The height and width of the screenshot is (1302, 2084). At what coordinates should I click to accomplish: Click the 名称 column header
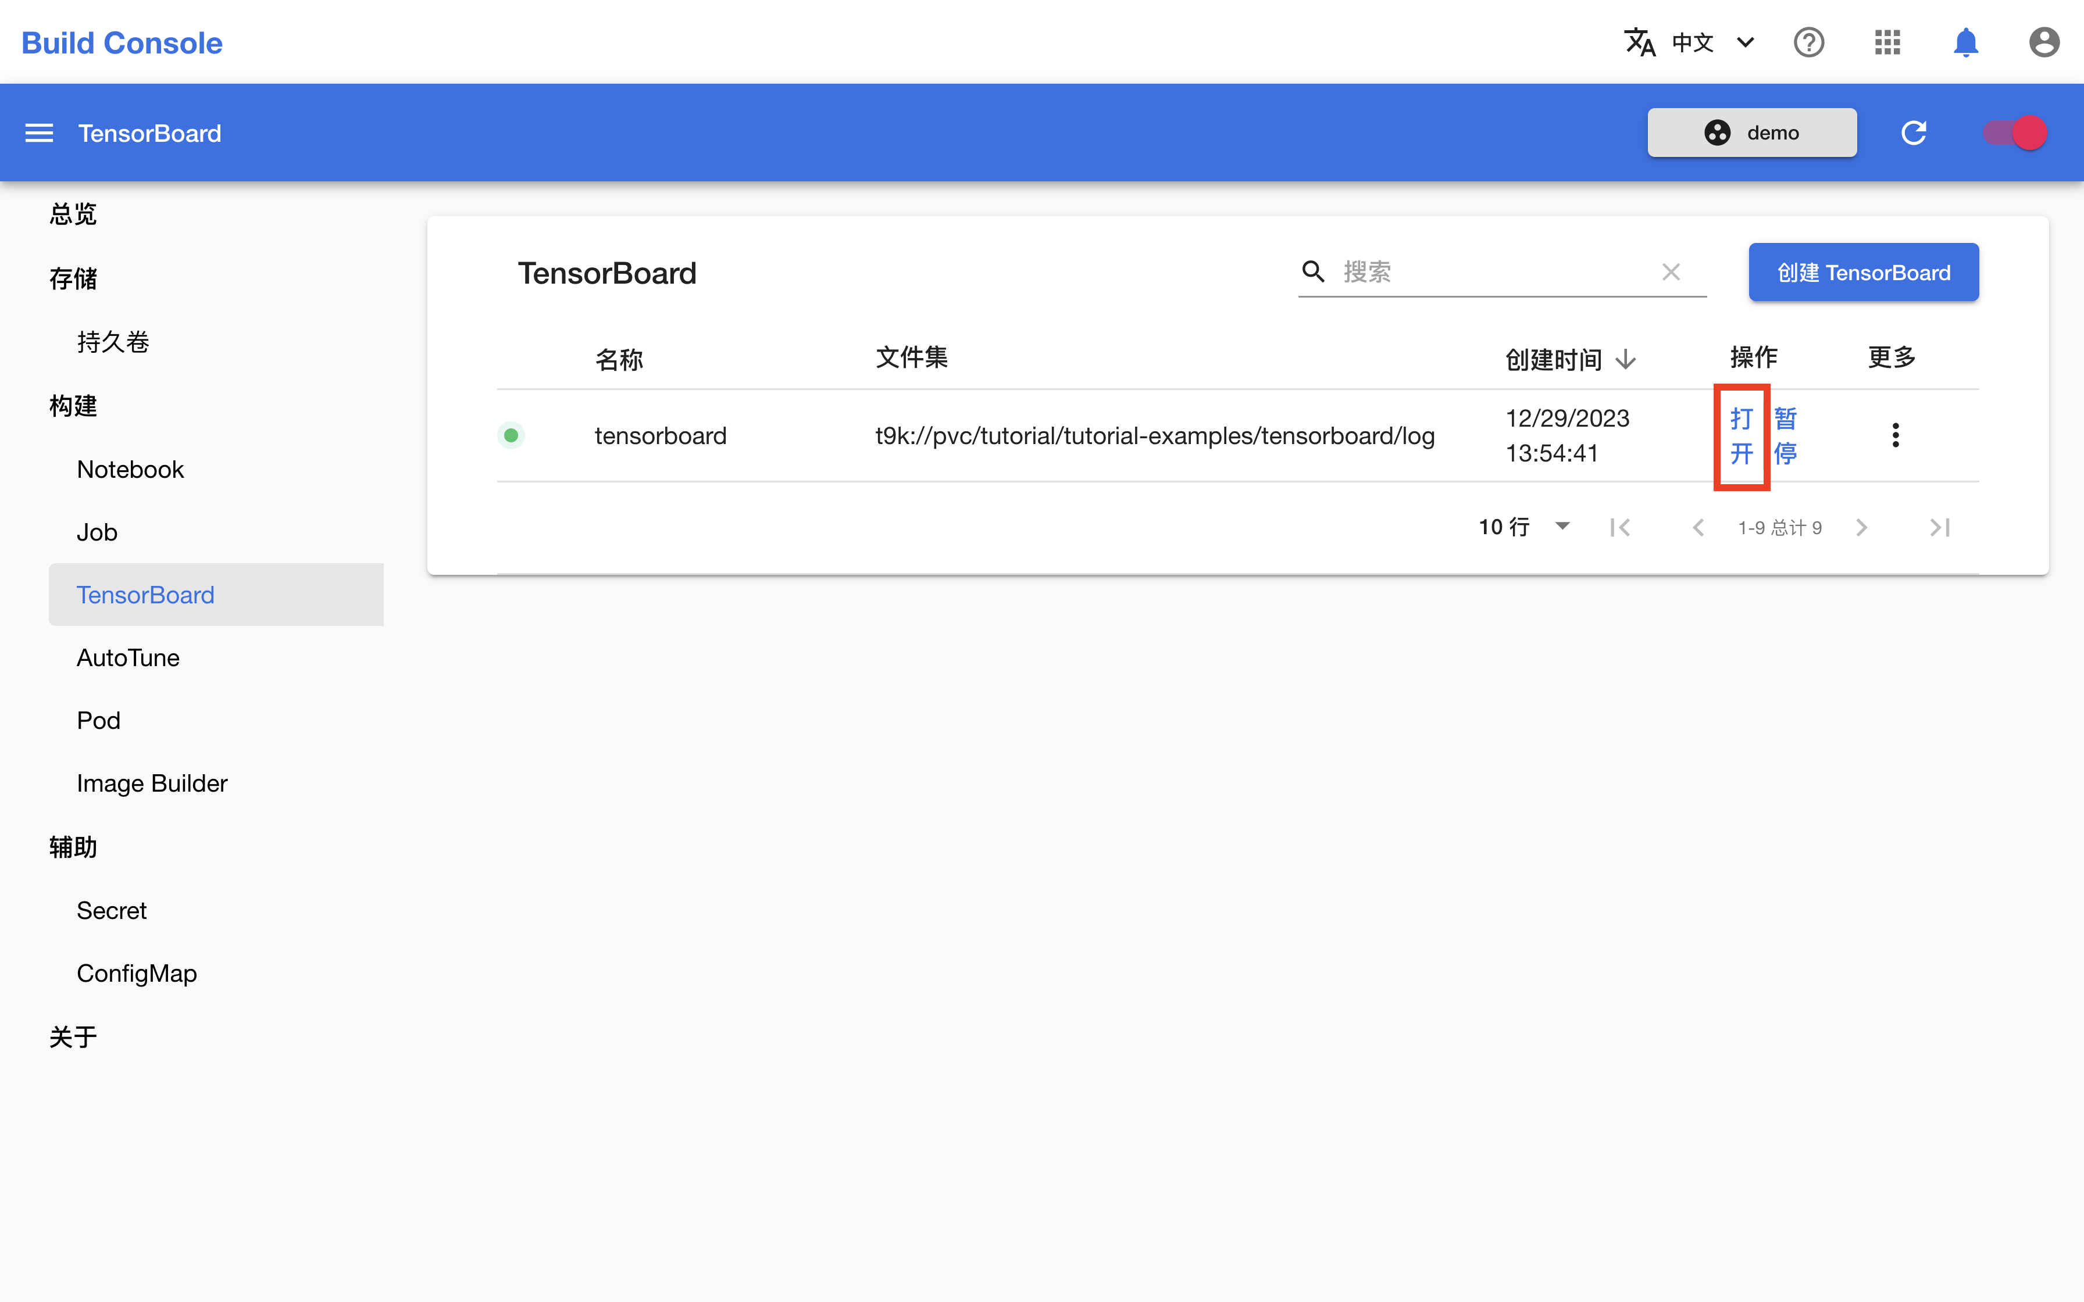tap(619, 359)
